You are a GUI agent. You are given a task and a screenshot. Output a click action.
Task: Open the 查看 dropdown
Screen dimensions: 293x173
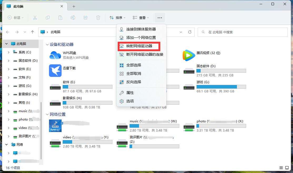(140, 18)
